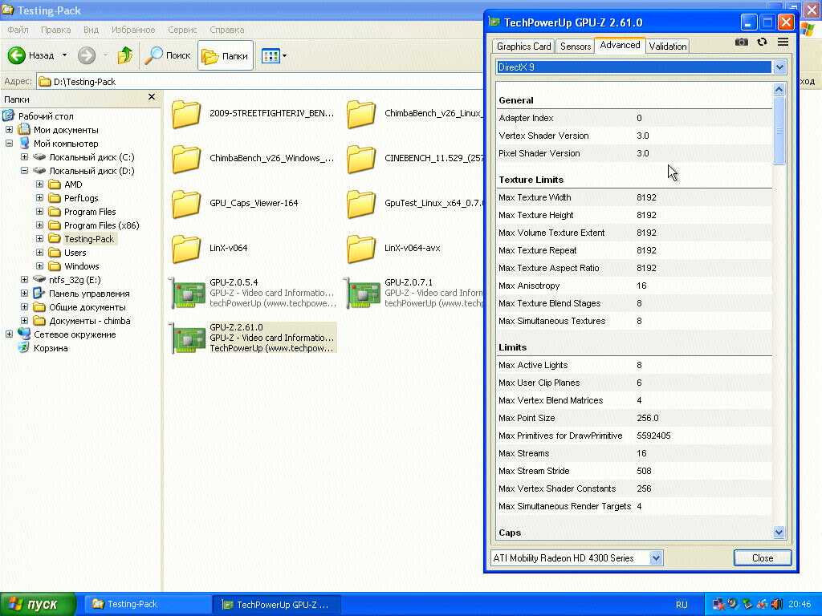822x616 pixels.
Task: Click the GPU-Z screenshot camera icon
Action: click(741, 42)
